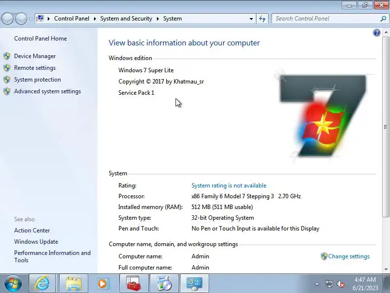
Task: Click the vertical scrollbar thumb
Action: [x=386, y=127]
